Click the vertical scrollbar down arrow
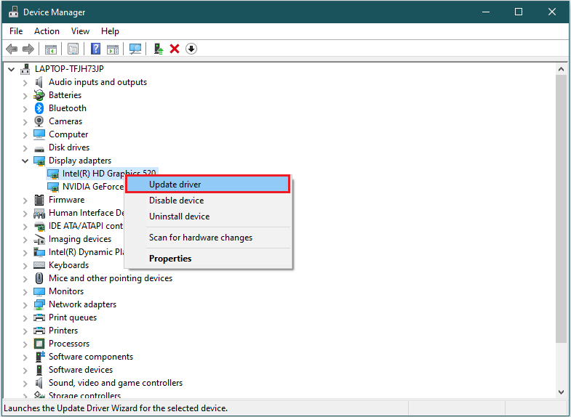 (561, 392)
